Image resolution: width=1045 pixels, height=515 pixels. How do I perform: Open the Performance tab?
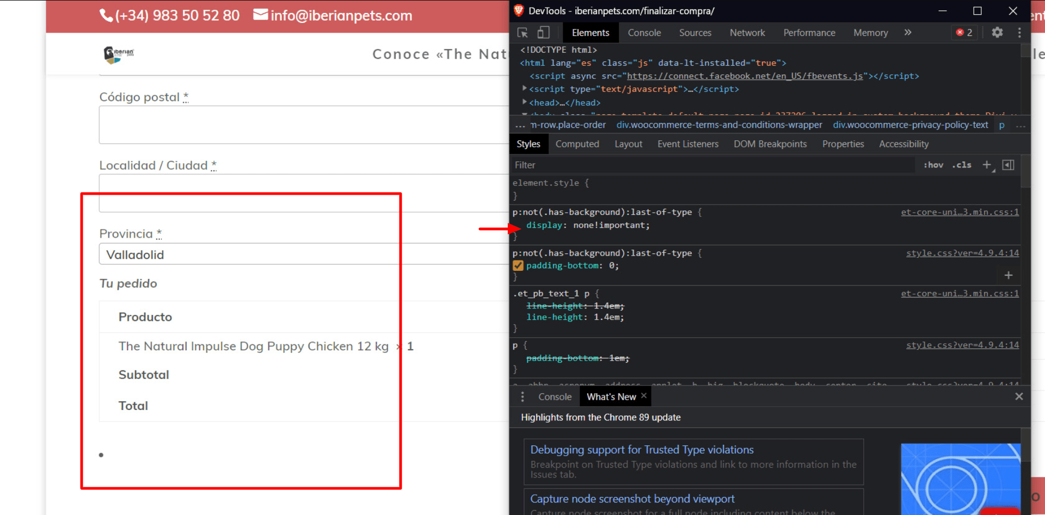(x=809, y=33)
